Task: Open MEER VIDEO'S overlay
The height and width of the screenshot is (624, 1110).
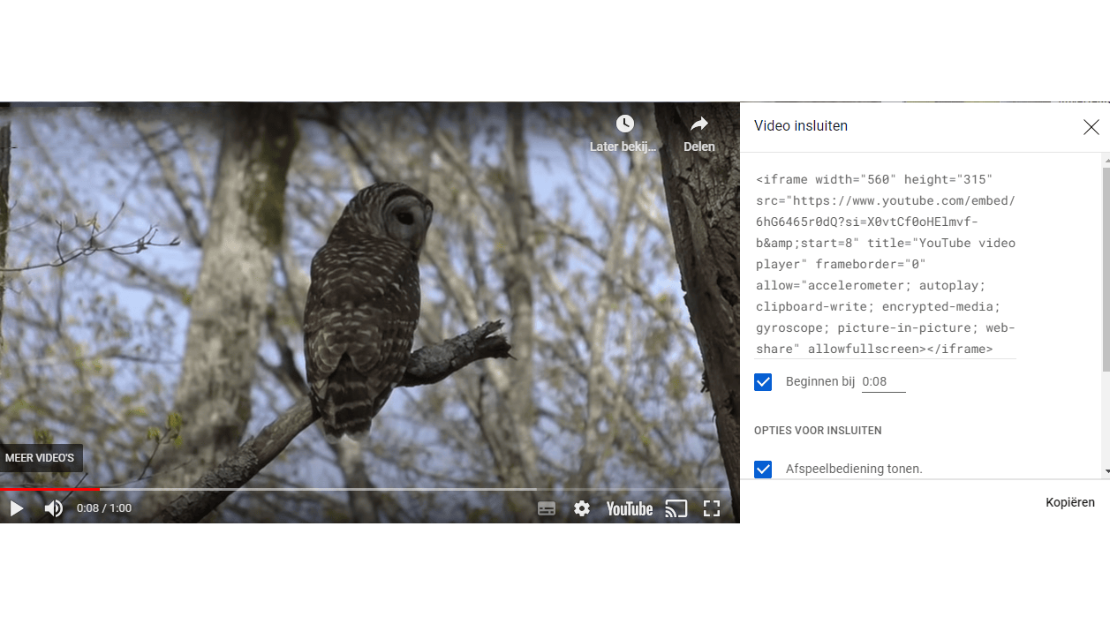Action: point(41,458)
